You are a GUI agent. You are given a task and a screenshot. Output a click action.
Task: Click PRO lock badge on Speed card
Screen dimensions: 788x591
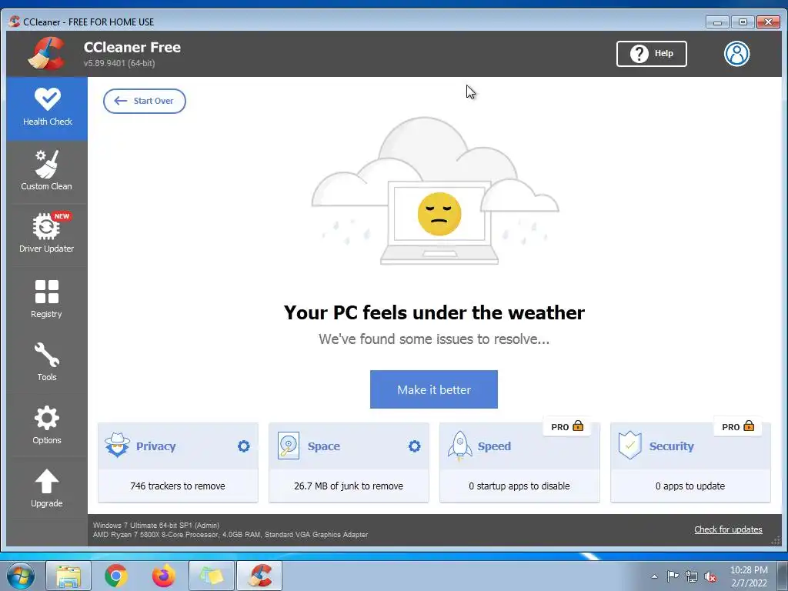click(567, 426)
